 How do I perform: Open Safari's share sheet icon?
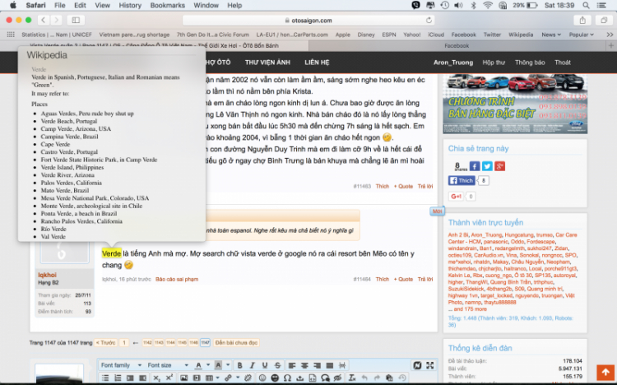[x=582, y=20]
